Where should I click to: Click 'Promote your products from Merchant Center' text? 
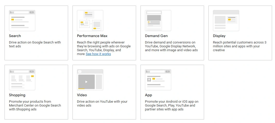(35, 105)
